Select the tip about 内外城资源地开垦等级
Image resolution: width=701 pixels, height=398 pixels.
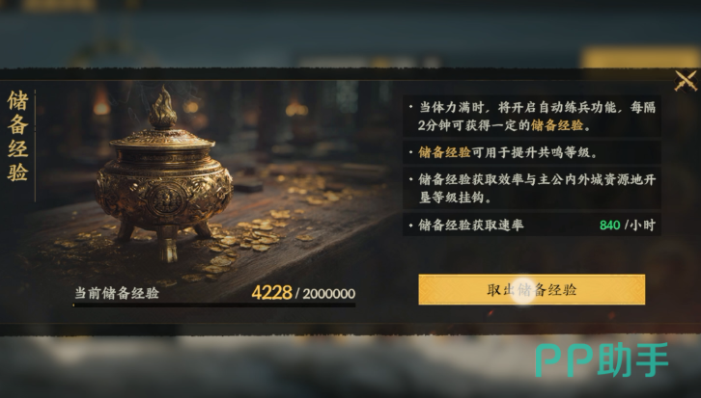coord(532,188)
